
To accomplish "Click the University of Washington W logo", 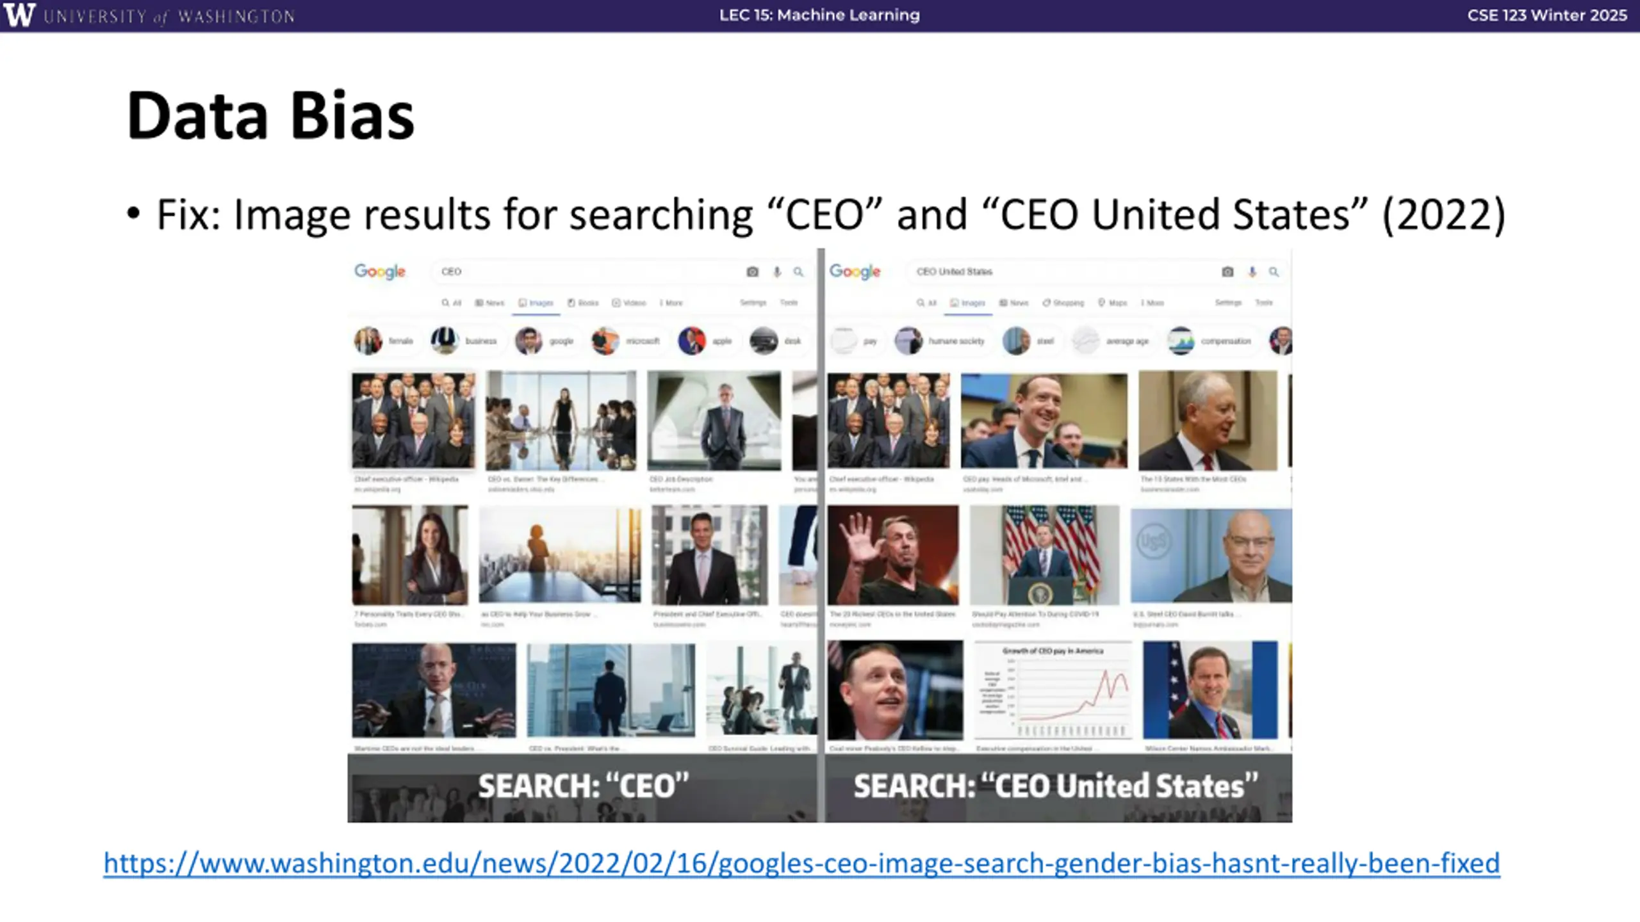I will pos(19,15).
